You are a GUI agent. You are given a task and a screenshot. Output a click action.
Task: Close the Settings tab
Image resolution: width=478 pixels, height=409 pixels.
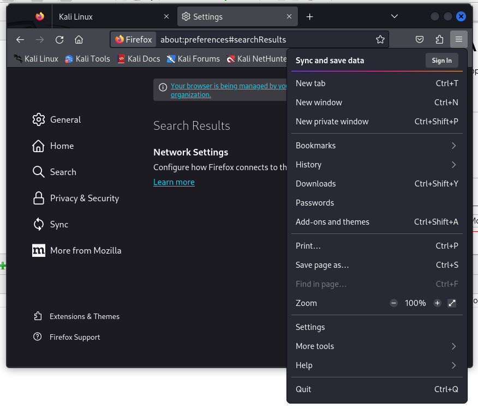(x=289, y=16)
